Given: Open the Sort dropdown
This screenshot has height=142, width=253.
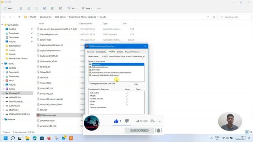Looking at the screenshot, I should point(72,8).
